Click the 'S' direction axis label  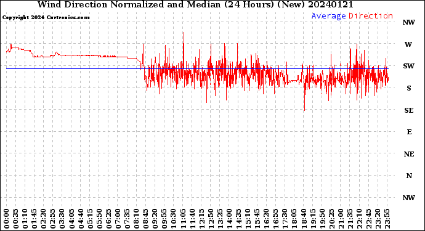[x=409, y=88]
